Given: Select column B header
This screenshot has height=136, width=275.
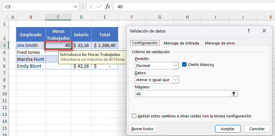Looking at the screenshot, I should click(31, 17).
